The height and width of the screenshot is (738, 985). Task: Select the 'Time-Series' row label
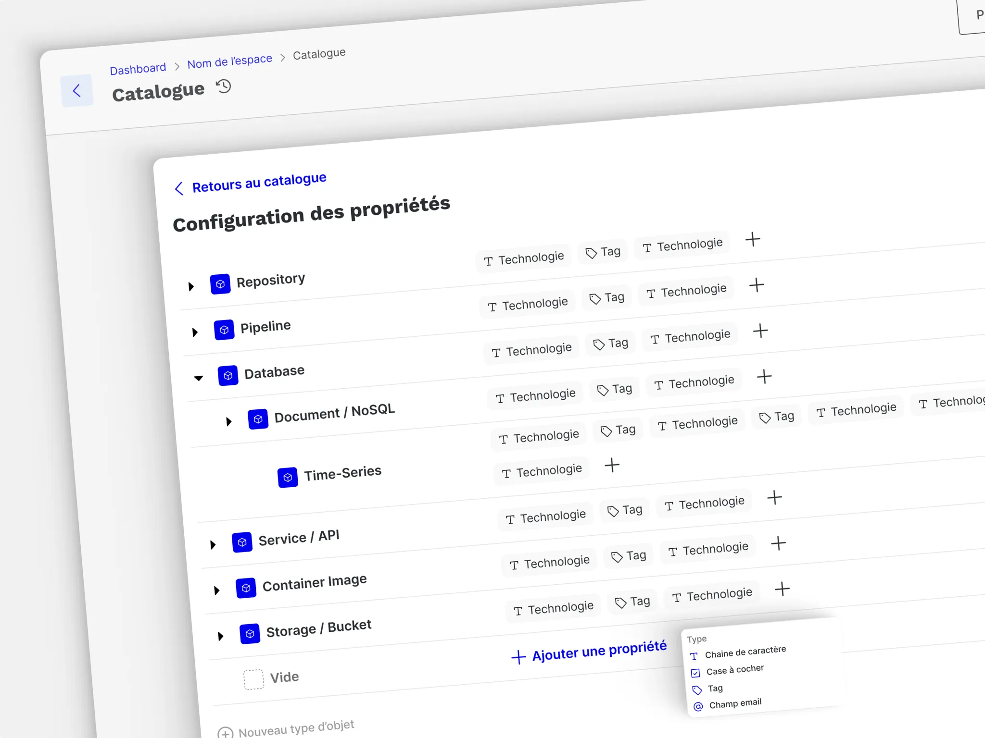pyautogui.click(x=343, y=473)
